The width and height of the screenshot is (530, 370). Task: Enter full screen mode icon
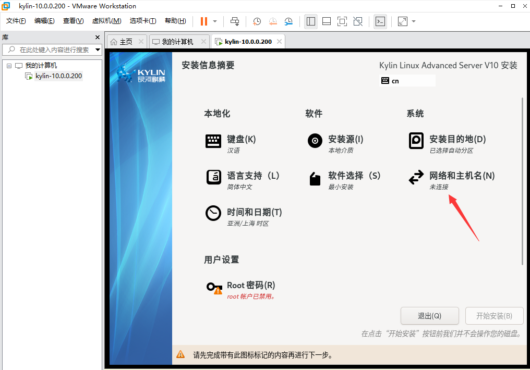click(x=342, y=21)
